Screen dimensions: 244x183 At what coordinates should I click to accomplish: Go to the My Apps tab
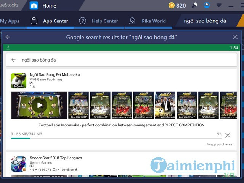point(10,21)
